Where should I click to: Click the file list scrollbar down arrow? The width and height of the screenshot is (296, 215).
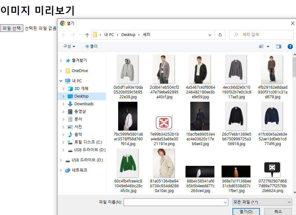294,192
